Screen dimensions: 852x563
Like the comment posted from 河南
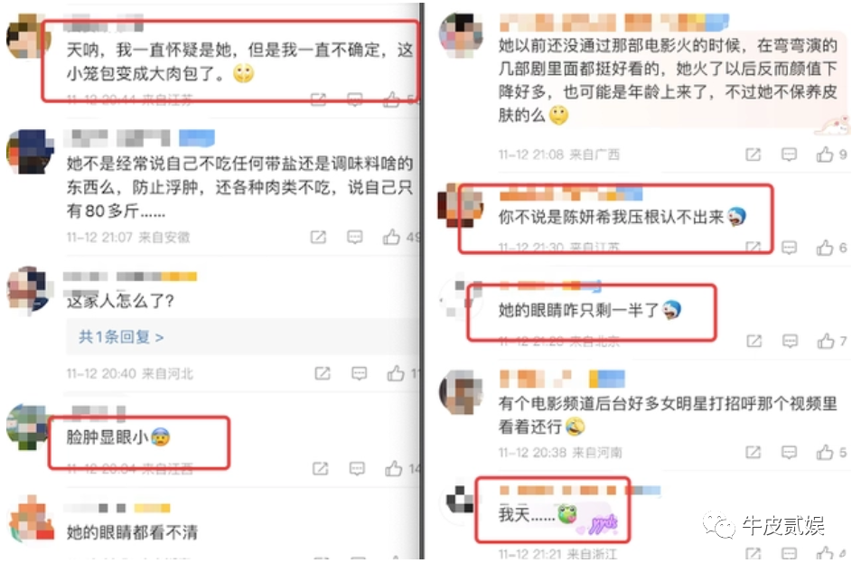click(825, 452)
